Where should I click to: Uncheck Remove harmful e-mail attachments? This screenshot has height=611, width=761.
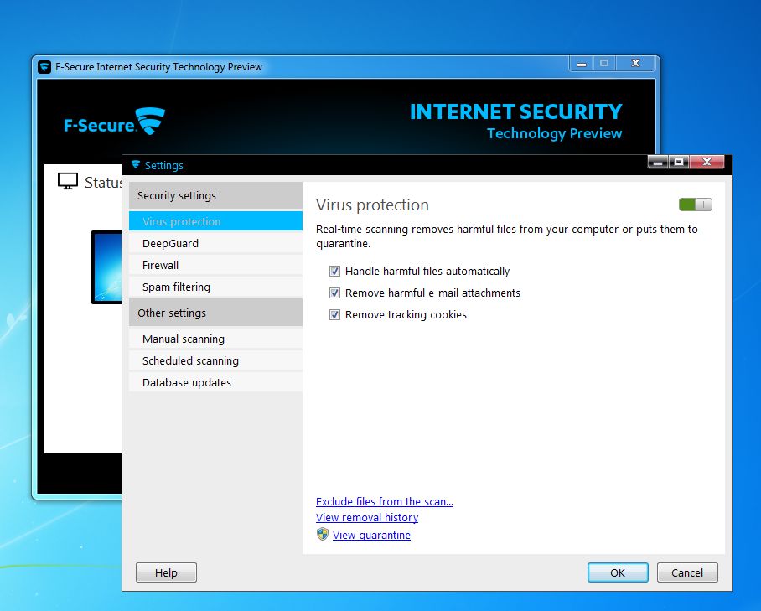(x=334, y=293)
